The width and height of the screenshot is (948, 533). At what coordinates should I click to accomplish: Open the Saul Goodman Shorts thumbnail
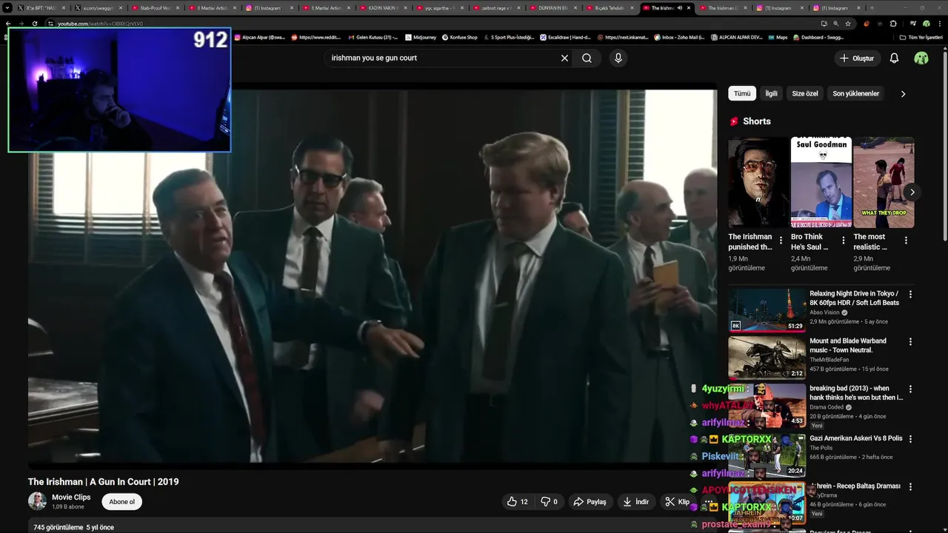pos(821,182)
